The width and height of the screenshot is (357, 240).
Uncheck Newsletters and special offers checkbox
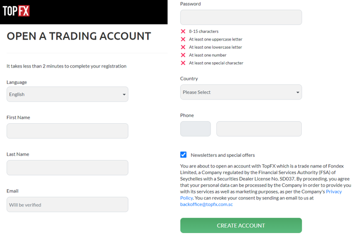click(183, 155)
